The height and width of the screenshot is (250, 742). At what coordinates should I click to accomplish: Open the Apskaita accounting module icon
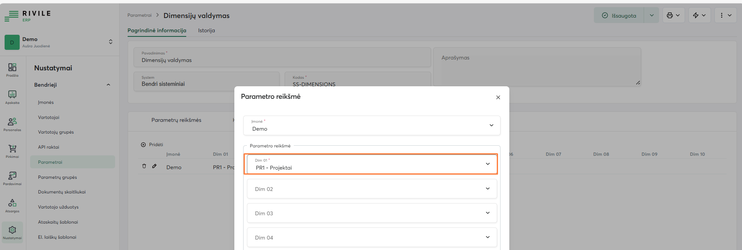coord(12,97)
